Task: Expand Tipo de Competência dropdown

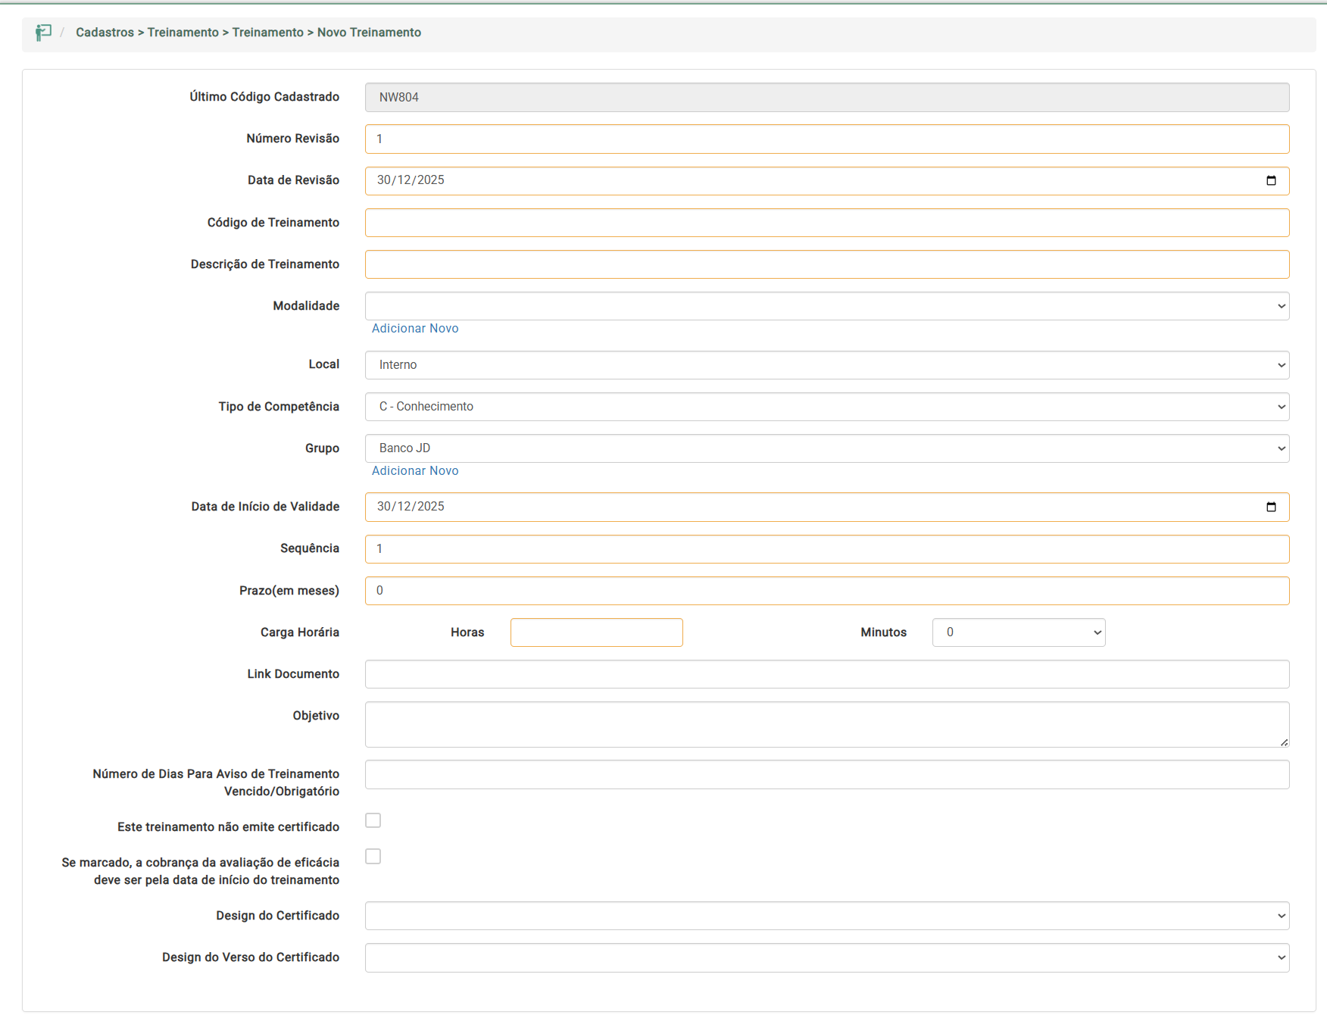Action: click(x=826, y=407)
